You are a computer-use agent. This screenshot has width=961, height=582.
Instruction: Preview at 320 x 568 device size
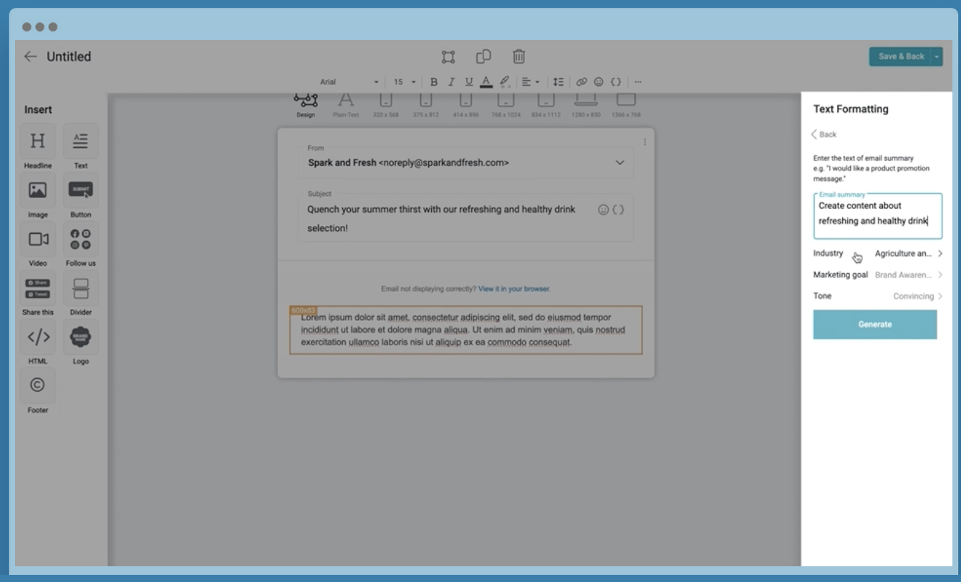pos(386,106)
